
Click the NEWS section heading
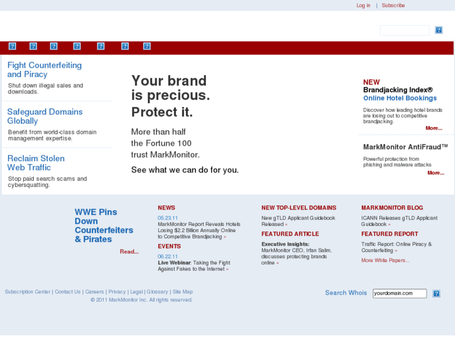click(166, 208)
